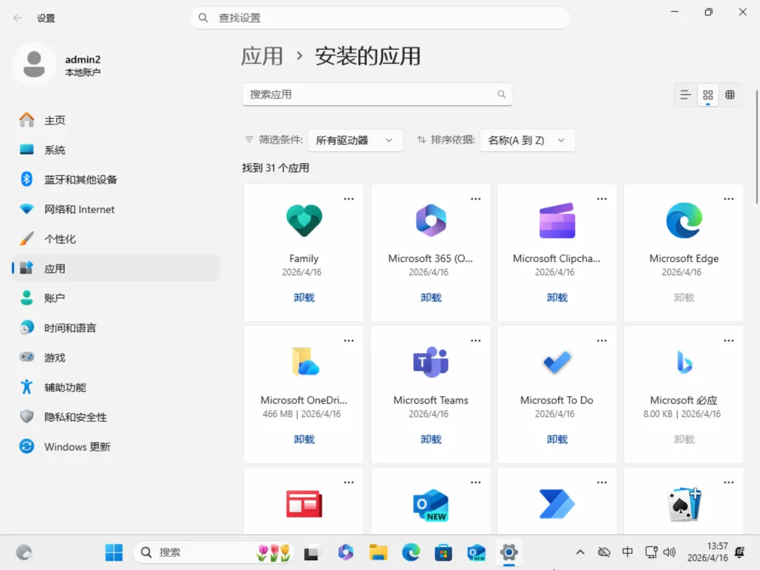Open Outlook from the taskbar

pyautogui.click(x=476, y=552)
